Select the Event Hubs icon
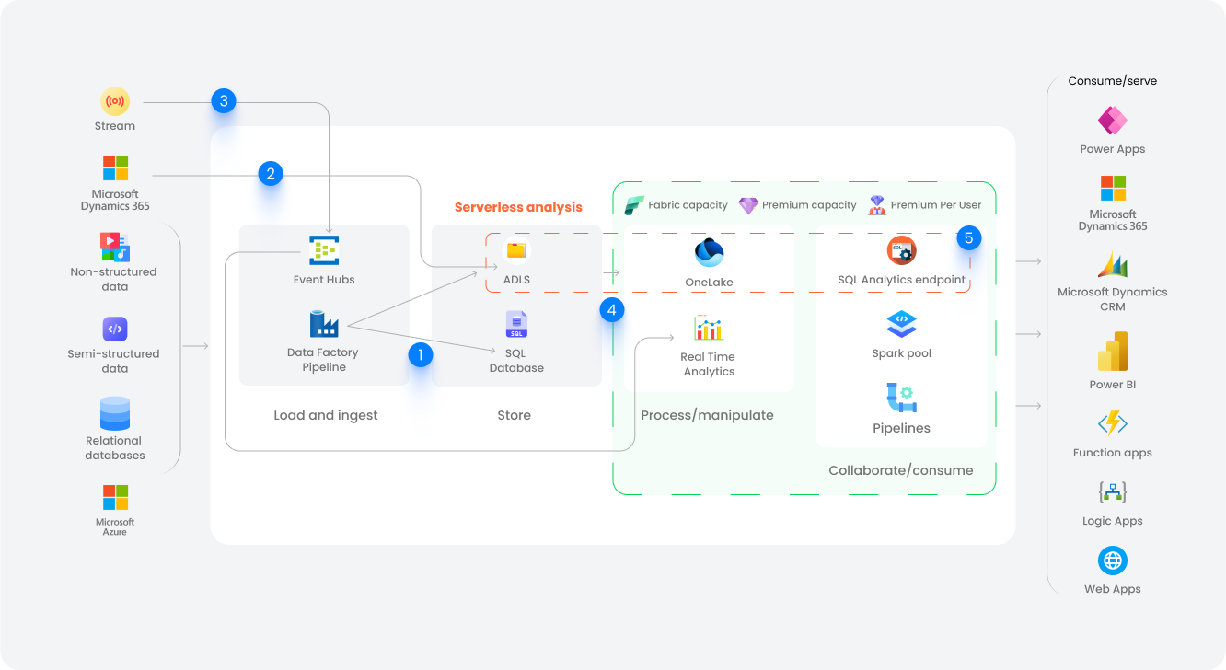The image size is (1226, 670). [x=324, y=248]
